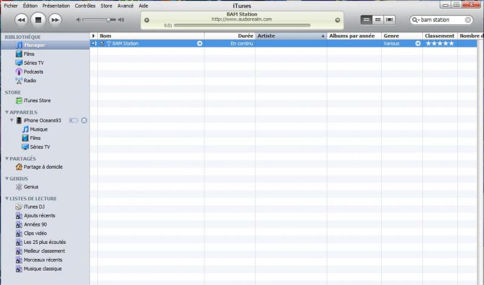Switch to Cover Flow view
484x285 pixels.
coord(390,20)
